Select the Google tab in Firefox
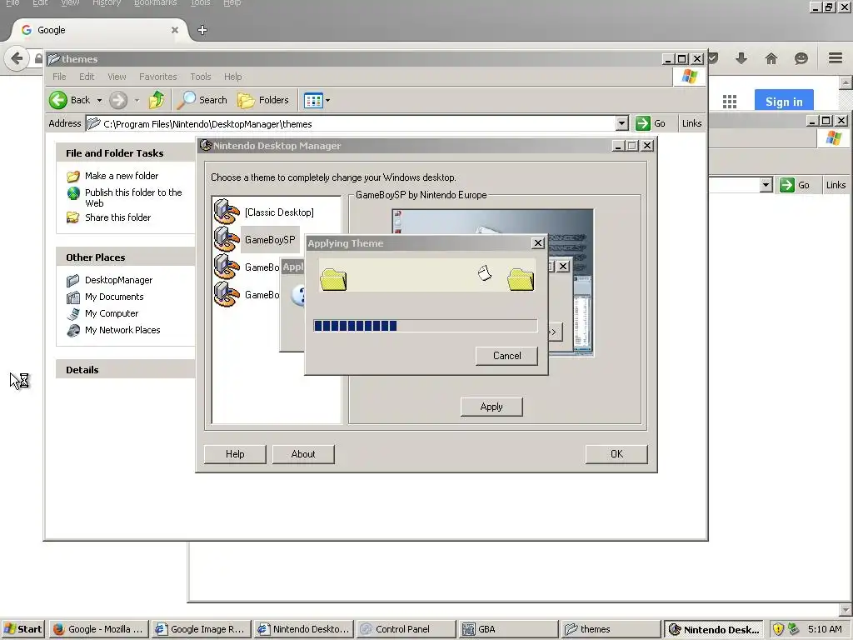The width and height of the screenshot is (853, 640). tap(99, 30)
